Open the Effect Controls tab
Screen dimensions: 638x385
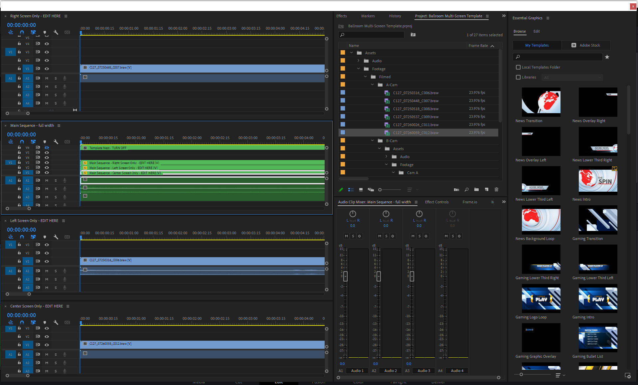pyautogui.click(x=437, y=202)
